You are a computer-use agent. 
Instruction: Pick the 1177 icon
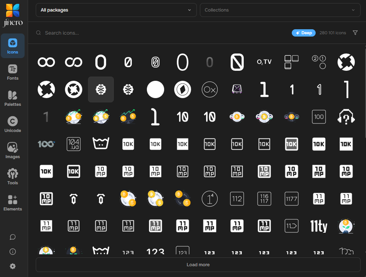coord(291,199)
